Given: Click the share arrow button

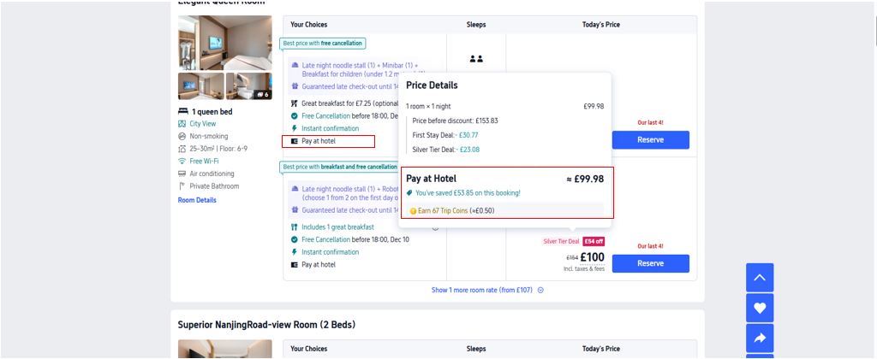Looking at the screenshot, I should (760, 338).
